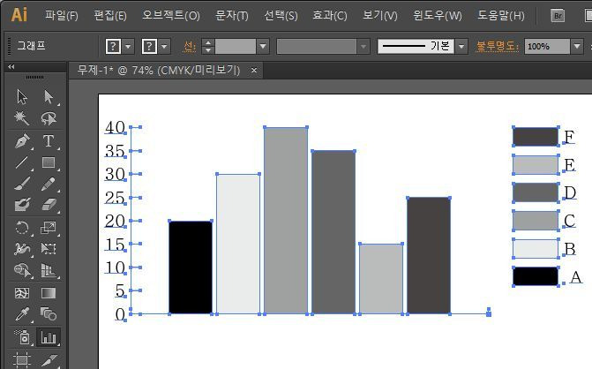Select the black bar valued 20
This screenshot has height=369, width=592.
[x=191, y=267]
